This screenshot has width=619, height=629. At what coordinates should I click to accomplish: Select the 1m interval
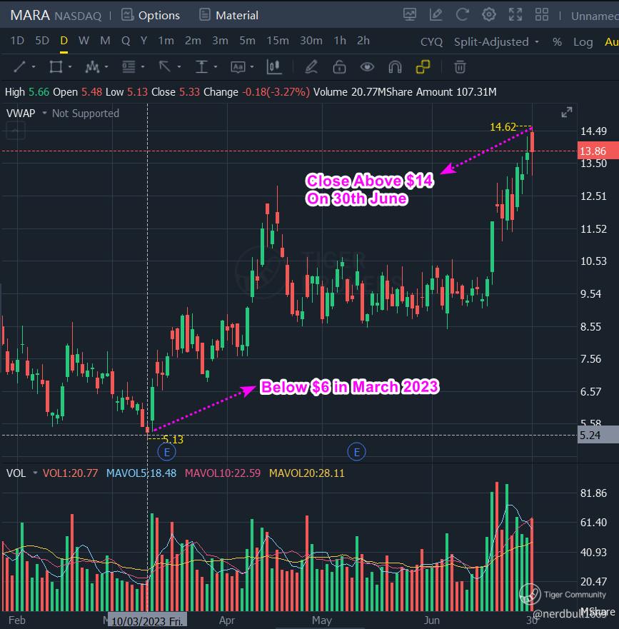tap(166, 41)
